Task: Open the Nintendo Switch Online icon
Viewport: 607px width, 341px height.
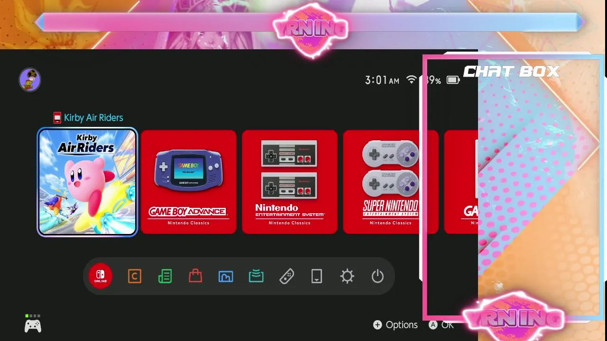Action: 101,276
